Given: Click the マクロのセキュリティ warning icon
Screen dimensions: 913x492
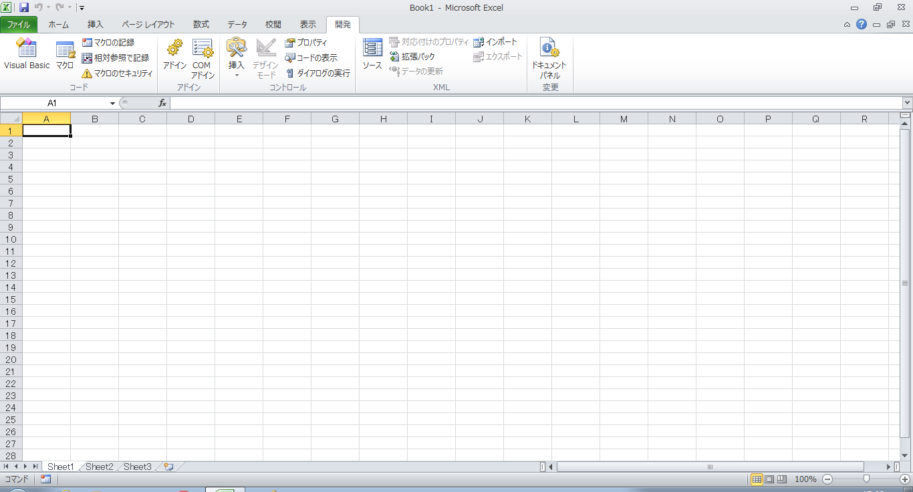Looking at the screenshot, I should [x=87, y=74].
